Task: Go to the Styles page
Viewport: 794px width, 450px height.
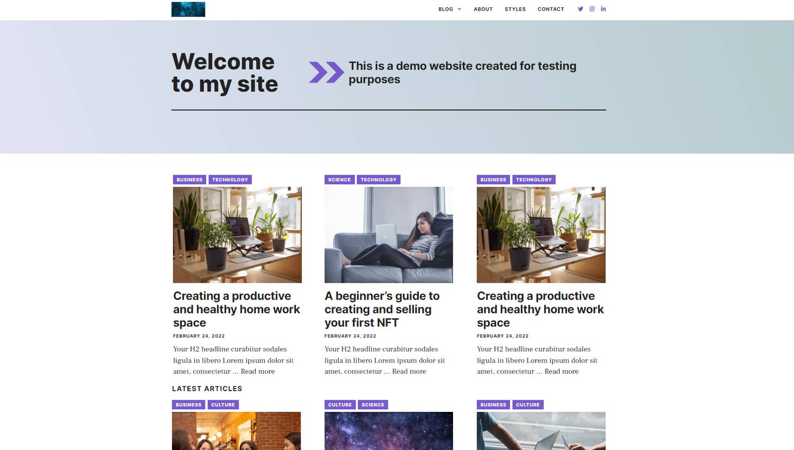Action: pos(515,9)
